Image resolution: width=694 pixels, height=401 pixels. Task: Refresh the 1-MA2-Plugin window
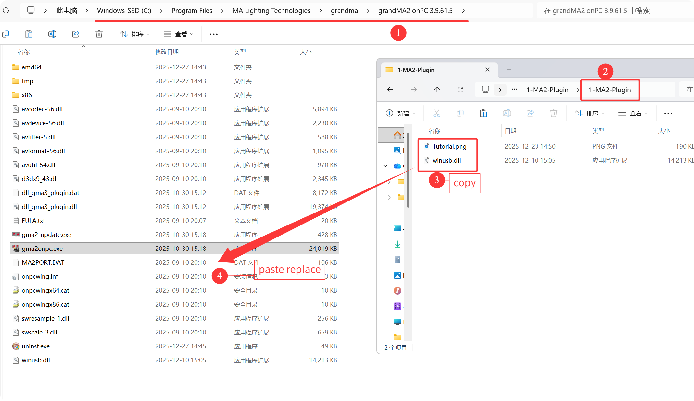[x=460, y=90]
